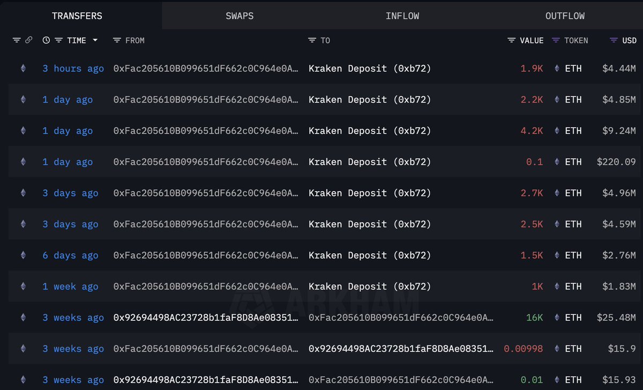Open the TO column filter
Viewport: 643px width, 390px height.
(312, 40)
